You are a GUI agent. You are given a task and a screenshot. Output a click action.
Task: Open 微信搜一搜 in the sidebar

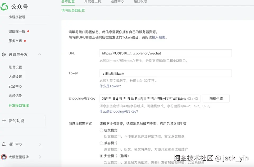(x=17, y=31)
